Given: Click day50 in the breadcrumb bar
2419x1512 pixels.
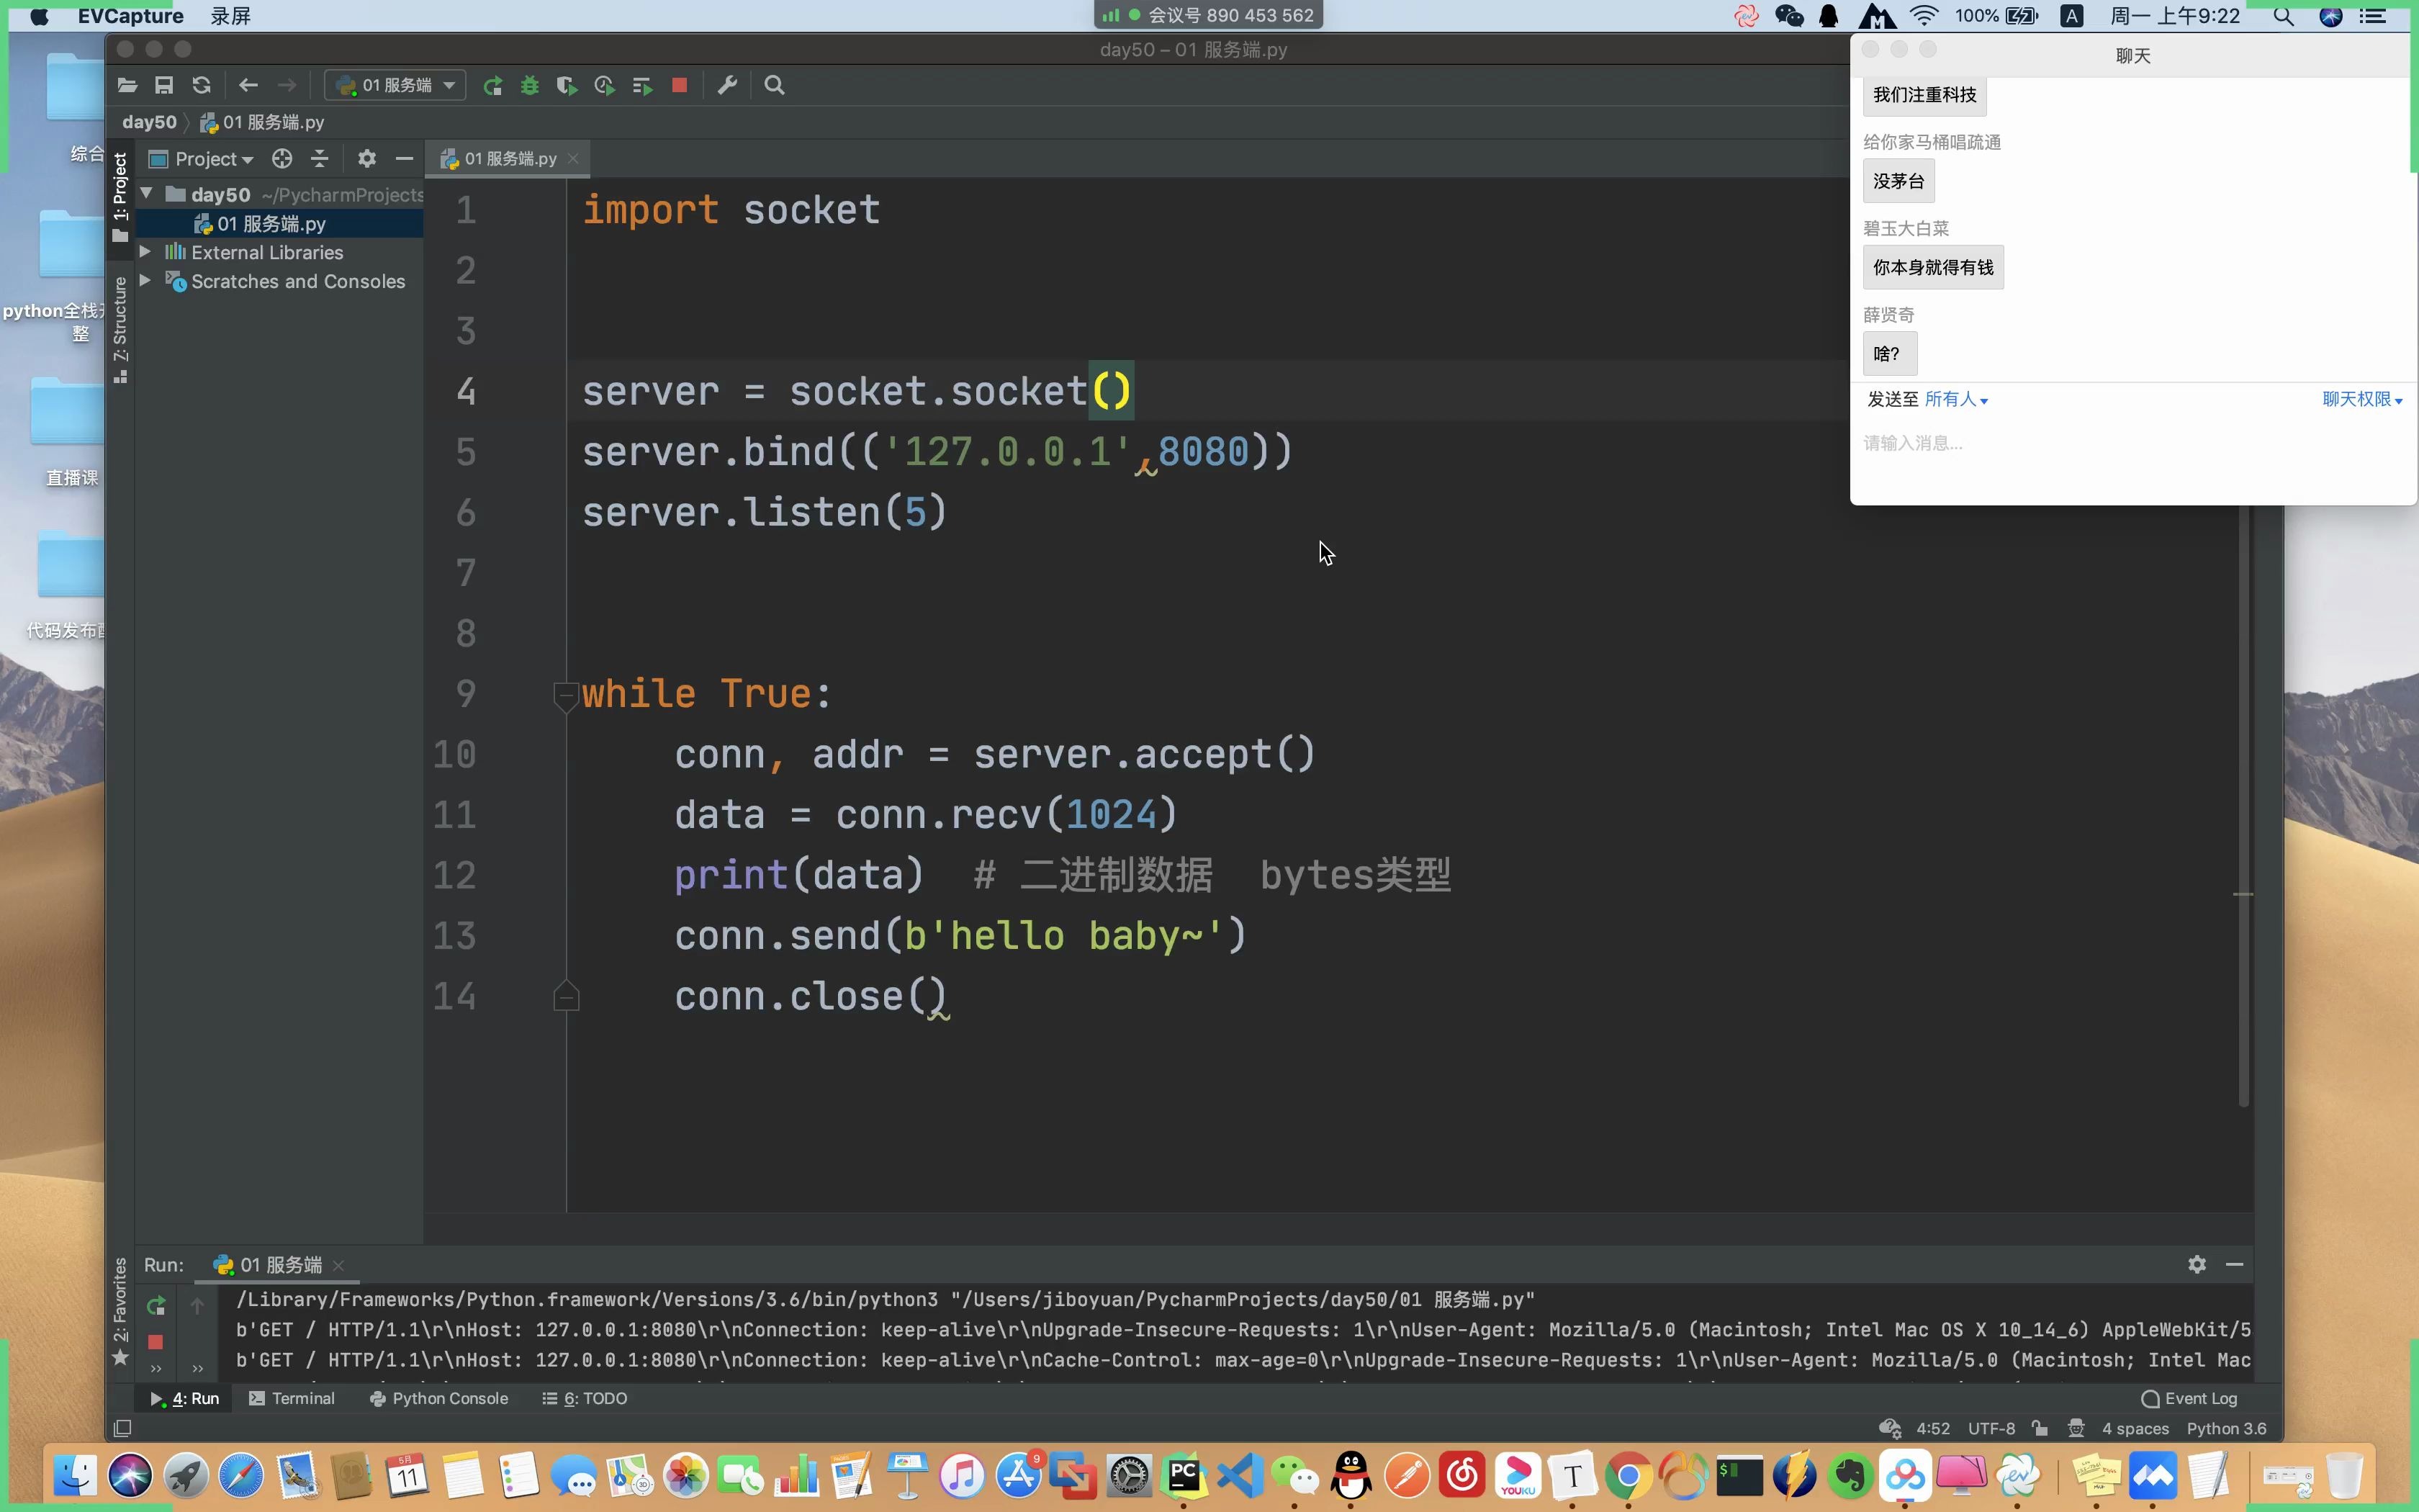Looking at the screenshot, I should [x=149, y=122].
